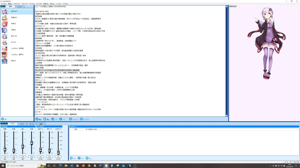
Task: Select the 結月ゆかり voice avatar
Action: point(4,12)
